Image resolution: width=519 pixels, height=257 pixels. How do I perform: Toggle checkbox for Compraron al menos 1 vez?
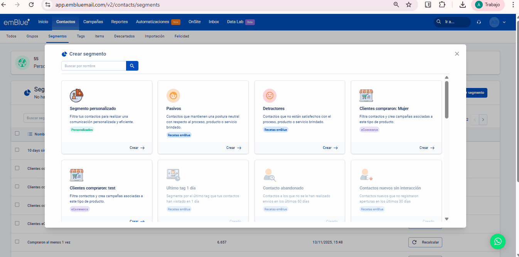pyautogui.click(x=17, y=242)
